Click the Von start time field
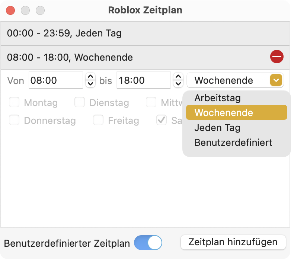Screen dimensions: 291x259 [x=56, y=80]
